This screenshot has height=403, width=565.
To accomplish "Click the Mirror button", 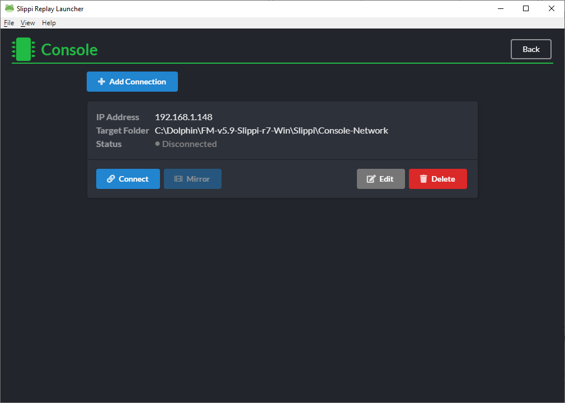I will click(193, 179).
